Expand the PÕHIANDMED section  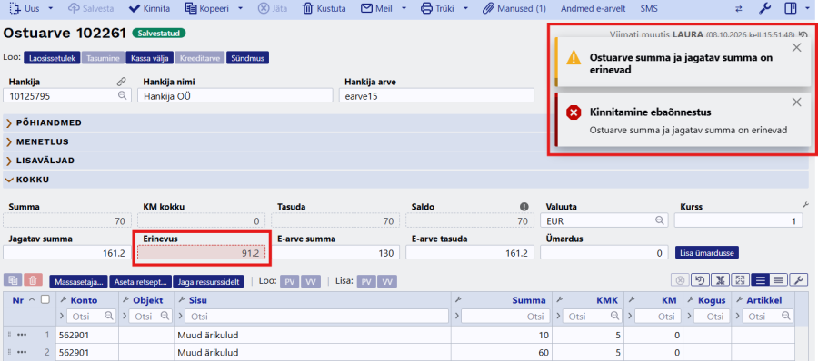tap(405, 123)
